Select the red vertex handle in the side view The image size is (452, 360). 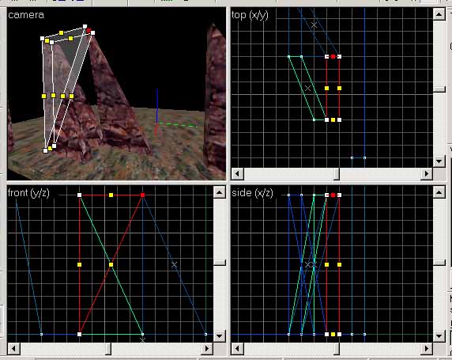333,195
